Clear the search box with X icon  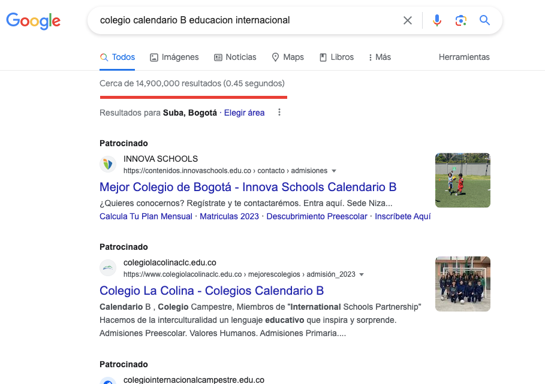tap(407, 20)
